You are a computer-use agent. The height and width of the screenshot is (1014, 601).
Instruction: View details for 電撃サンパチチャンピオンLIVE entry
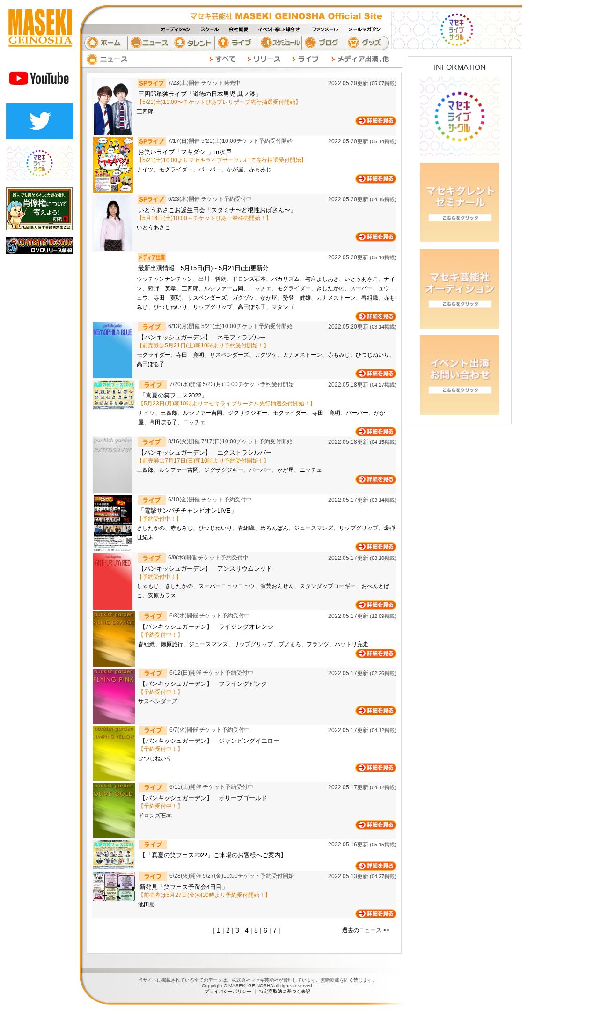[376, 547]
